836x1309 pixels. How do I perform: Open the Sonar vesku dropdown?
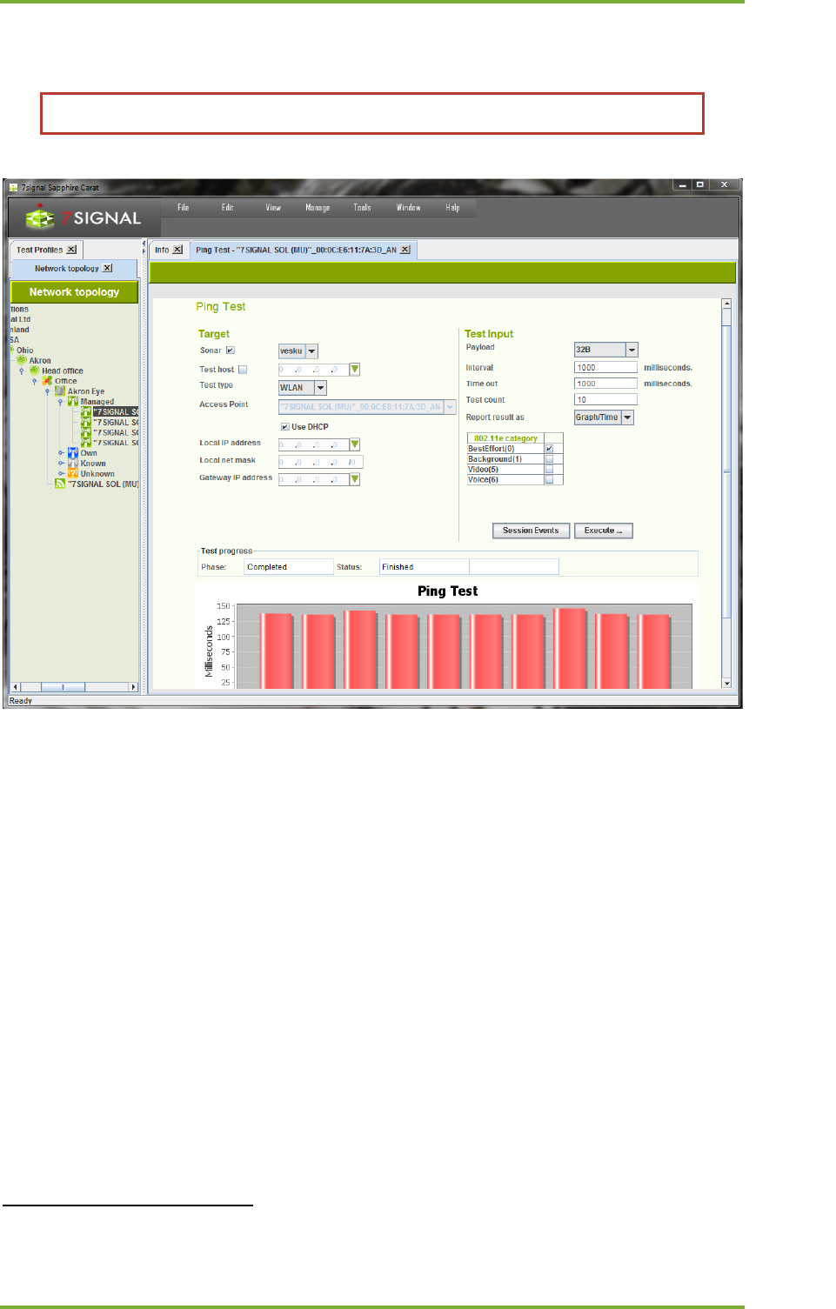(x=311, y=351)
